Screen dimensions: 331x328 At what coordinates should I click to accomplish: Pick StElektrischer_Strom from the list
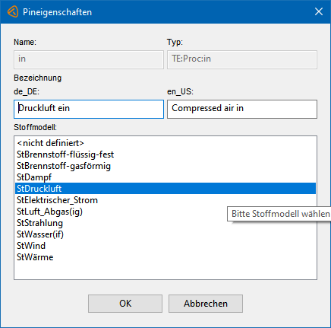[165, 200]
